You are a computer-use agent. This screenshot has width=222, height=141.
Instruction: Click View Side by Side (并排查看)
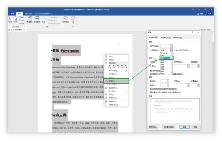point(53,17)
